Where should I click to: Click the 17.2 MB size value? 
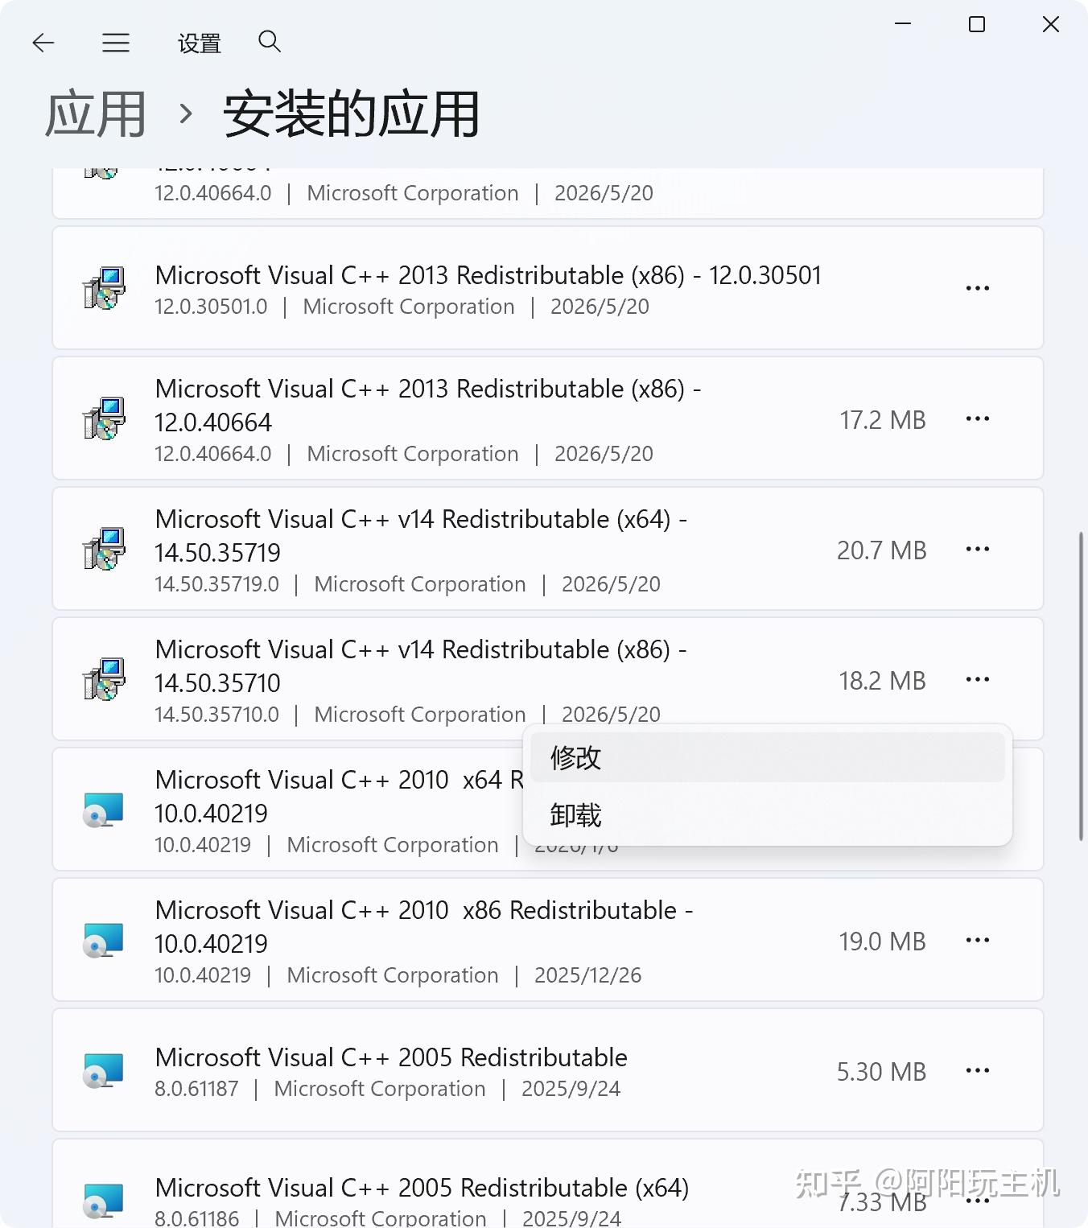(883, 420)
